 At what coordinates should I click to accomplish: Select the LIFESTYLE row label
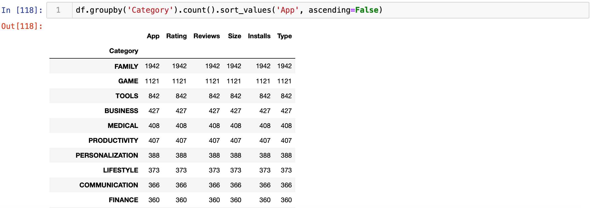121,170
